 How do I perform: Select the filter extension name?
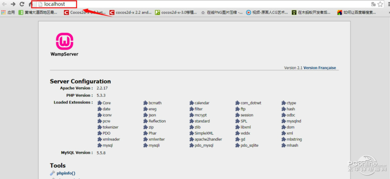198,109
